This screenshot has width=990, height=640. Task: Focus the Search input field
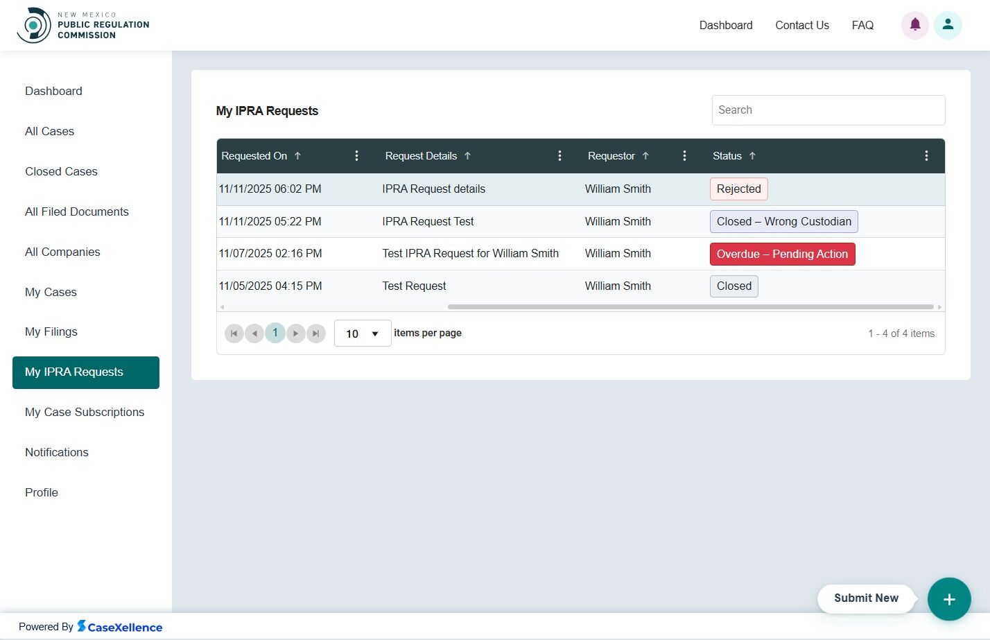coord(828,110)
